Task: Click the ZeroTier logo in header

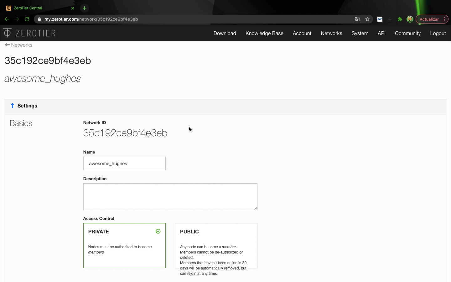Action: pos(29,33)
